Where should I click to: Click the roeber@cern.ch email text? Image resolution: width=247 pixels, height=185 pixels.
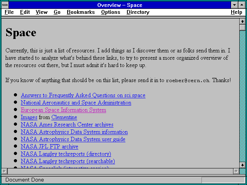[188, 81]
